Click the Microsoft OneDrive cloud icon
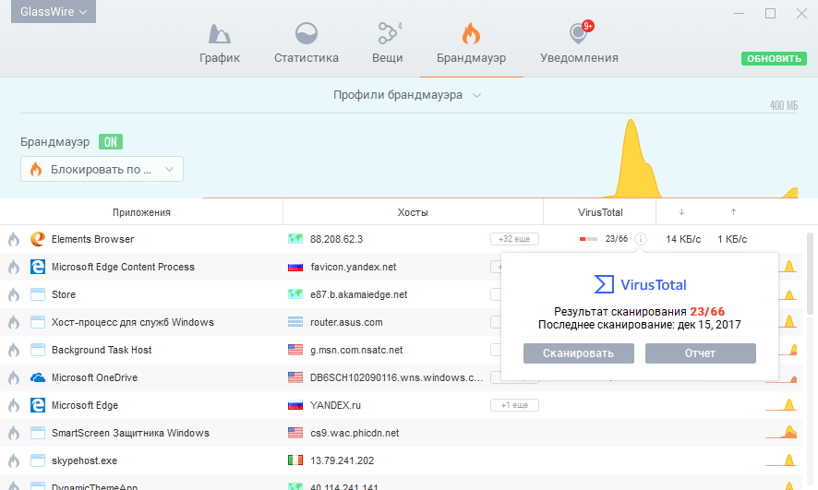The width and height of the screenshot is (818, 490). 38,377
